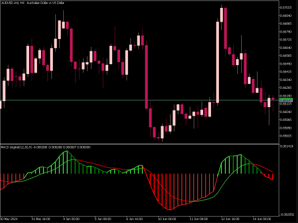The height and width of the screenshot is (223, 298).
Task: Click the 6 Jun 16:00 time label
Action: pos(135,219)
